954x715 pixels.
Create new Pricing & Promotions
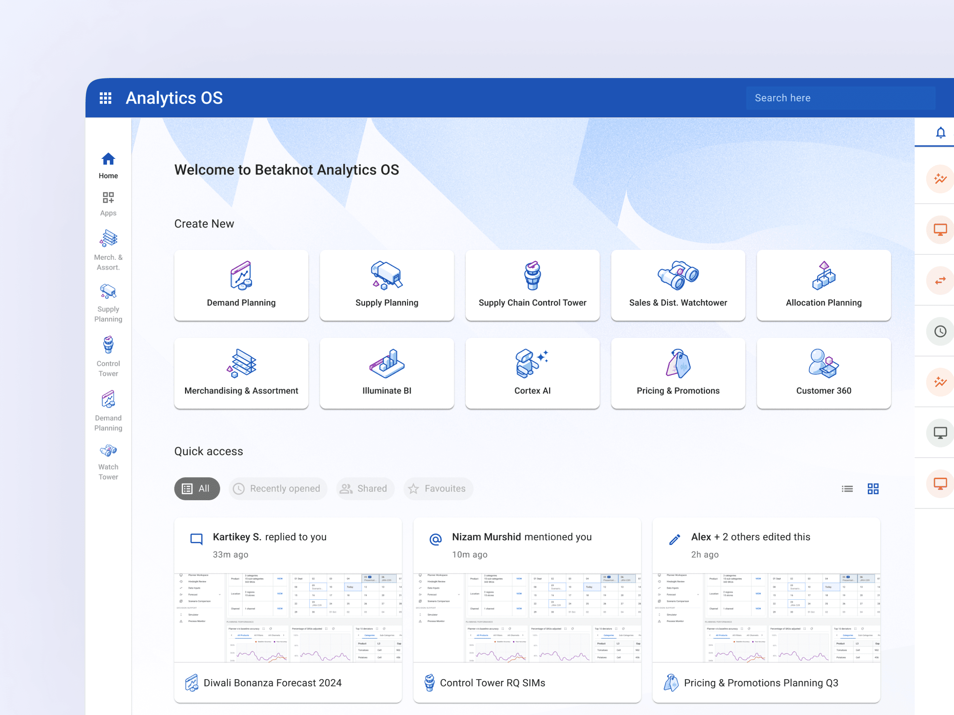(678, 373)
